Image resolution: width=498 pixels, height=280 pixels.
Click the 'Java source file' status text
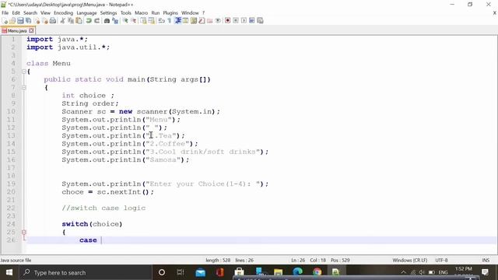click(x=16, y=261)
